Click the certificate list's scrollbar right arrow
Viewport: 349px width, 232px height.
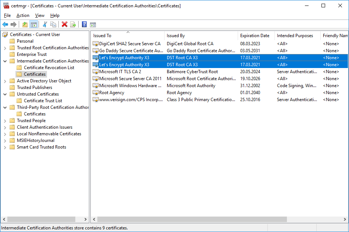click(x=345, y=219)
